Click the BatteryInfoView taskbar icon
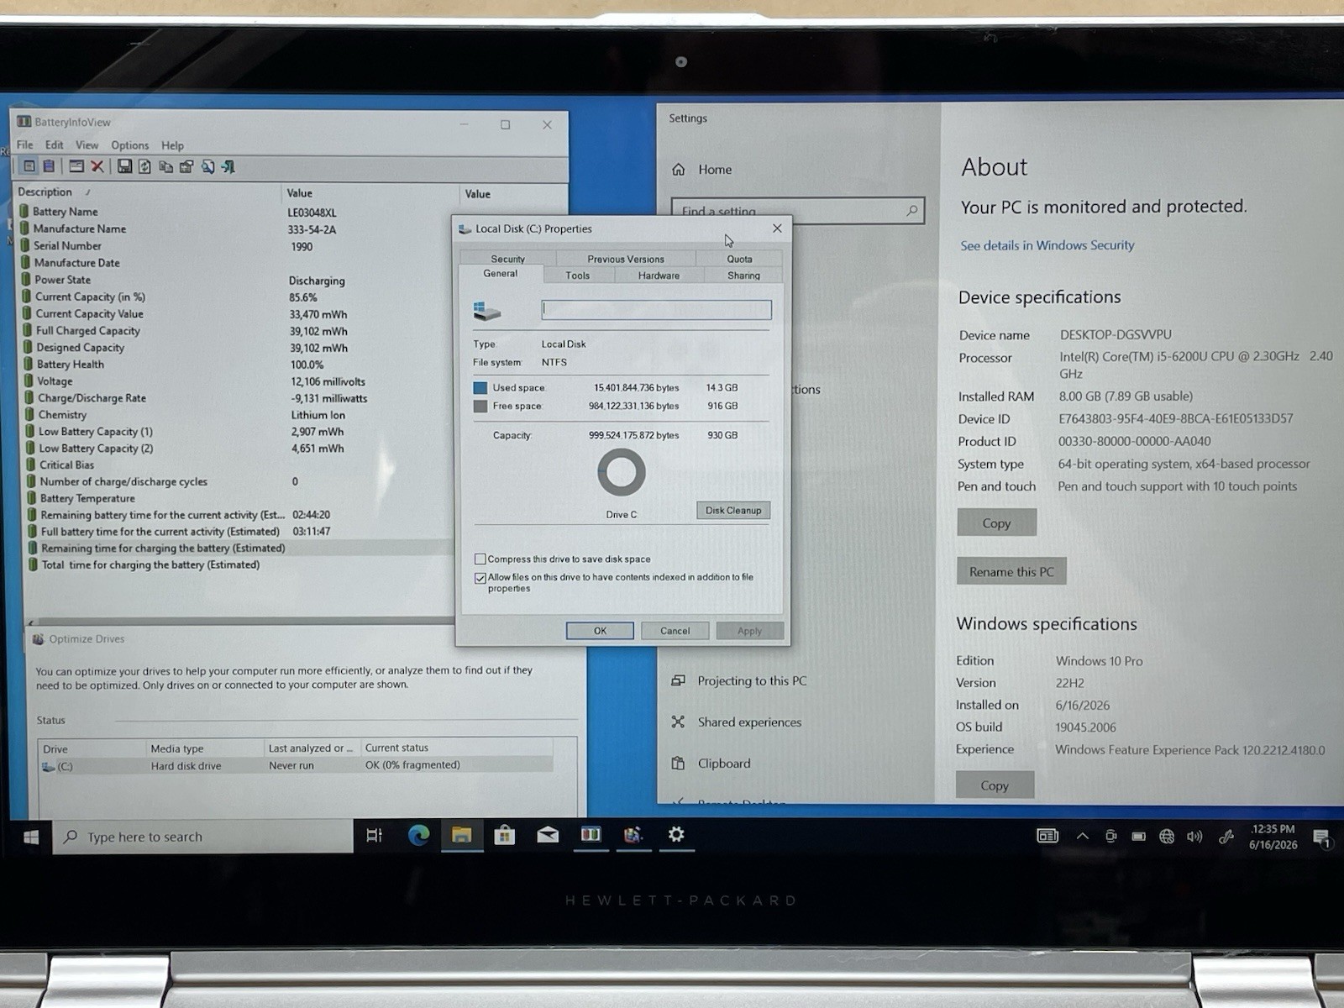The height and width of the screenshot is (1008, 1344). 591,835
